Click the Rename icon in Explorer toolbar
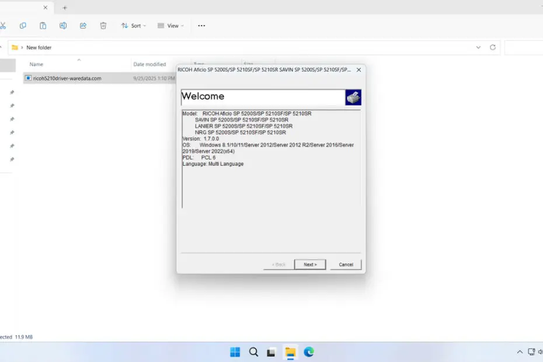 click(x=63, y=26)
